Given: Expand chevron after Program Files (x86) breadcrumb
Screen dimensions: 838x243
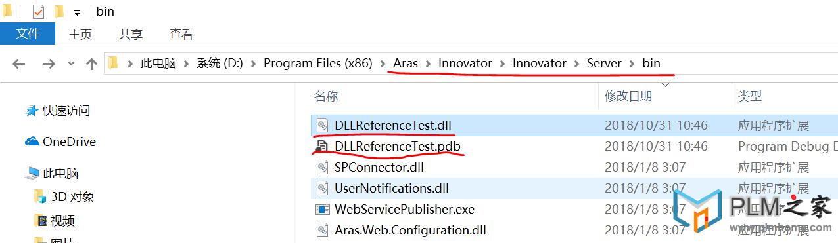Looking at the screenshot, I should coord(383,64).
